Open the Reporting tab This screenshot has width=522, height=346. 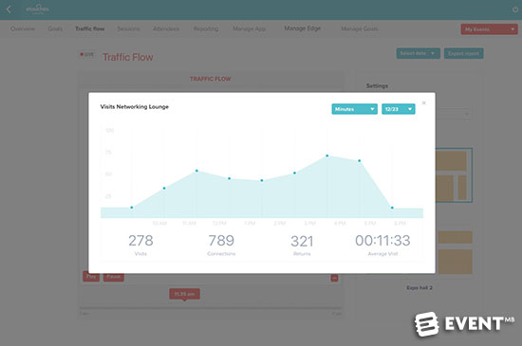pos(206,29)
